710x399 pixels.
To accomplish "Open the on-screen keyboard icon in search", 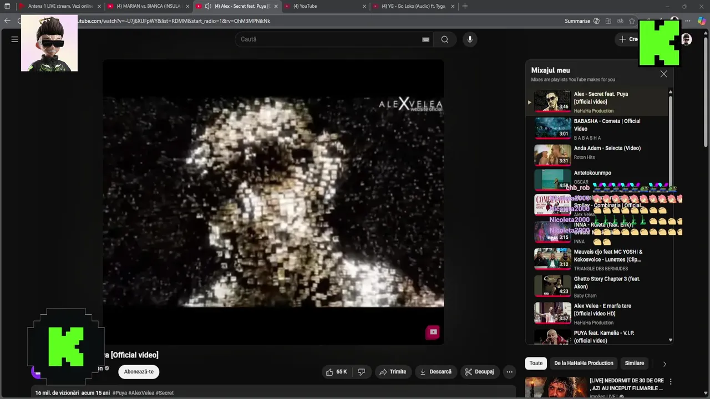I will click(x=425, y=39).
